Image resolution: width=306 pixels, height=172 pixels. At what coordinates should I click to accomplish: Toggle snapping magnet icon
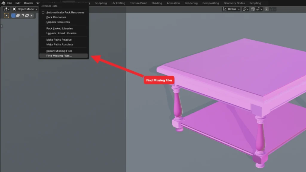253,9
